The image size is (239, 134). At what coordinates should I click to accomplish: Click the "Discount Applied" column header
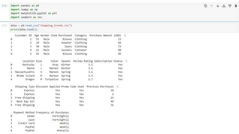pyautogui.click(x=48, y=87)
